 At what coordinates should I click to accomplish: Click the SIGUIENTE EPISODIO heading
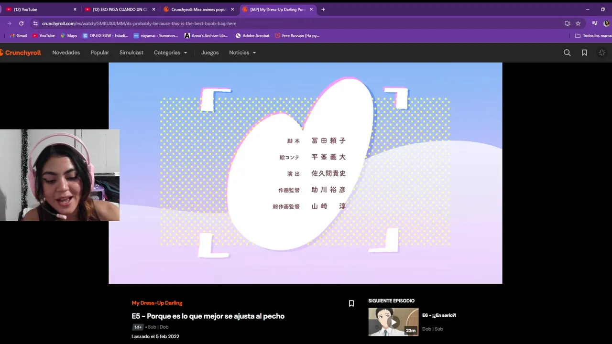(x=392, y=301)
